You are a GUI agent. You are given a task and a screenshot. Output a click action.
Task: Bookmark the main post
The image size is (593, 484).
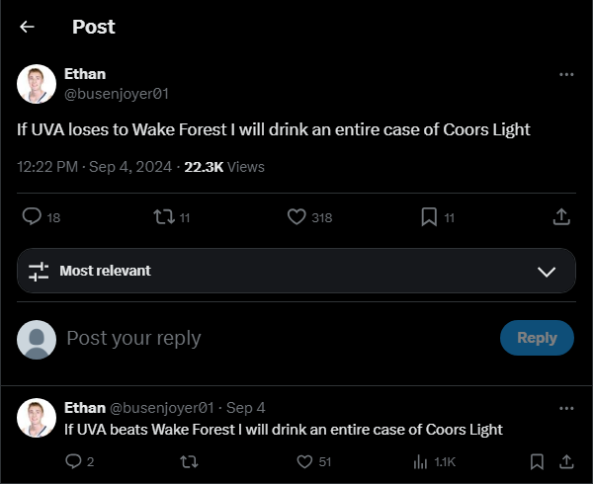point(429,216)
